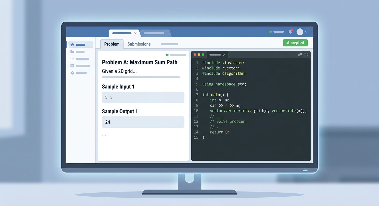The width and height of the screenshot is (379, 206).
Task: Select the Problem tab
Action: pos(112,44)
